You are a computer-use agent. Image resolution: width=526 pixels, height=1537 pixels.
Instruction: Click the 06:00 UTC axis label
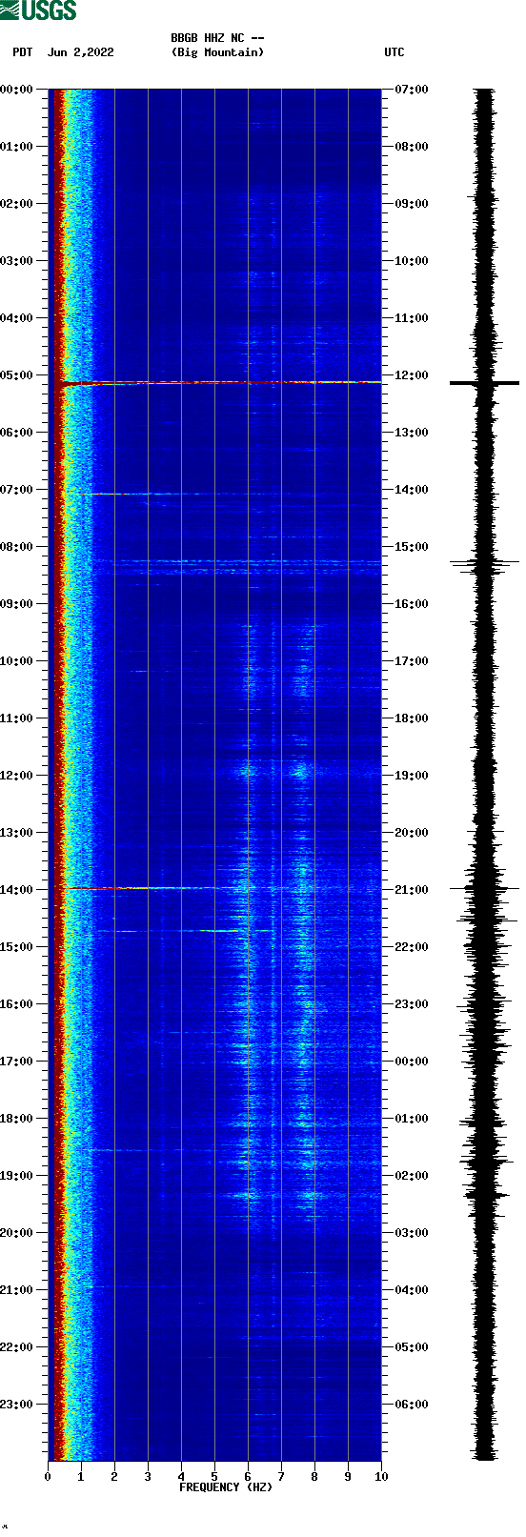412,1405
